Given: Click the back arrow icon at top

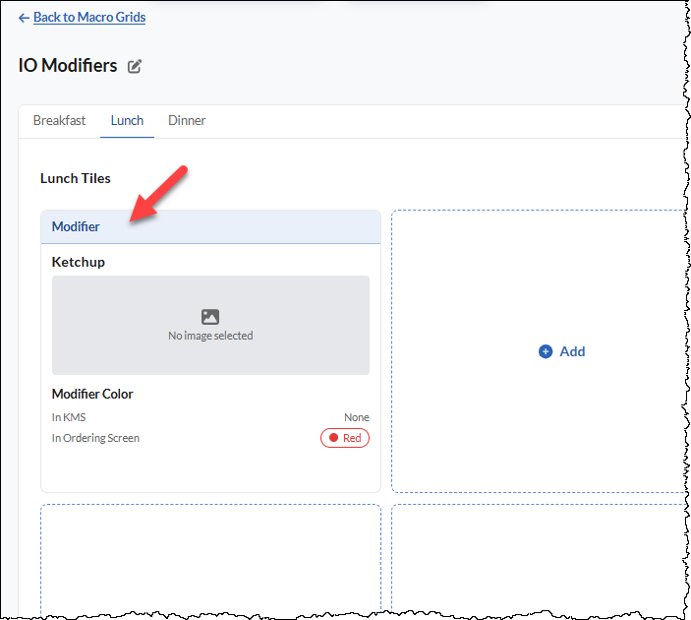Looking at the screenshot, I should pos(24,18).
